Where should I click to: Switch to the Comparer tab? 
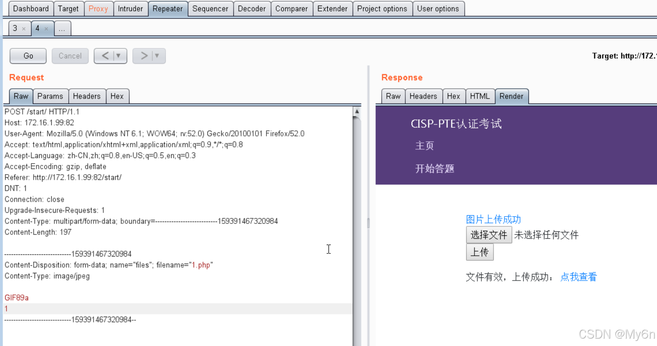pos(291,9)
